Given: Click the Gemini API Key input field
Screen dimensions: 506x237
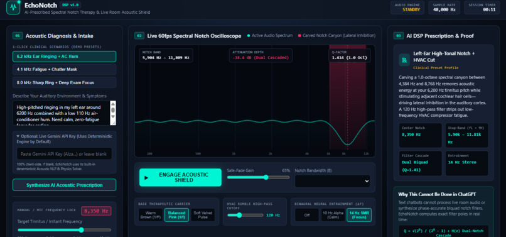Looking at the screenshot, I should tap(64, 154).
